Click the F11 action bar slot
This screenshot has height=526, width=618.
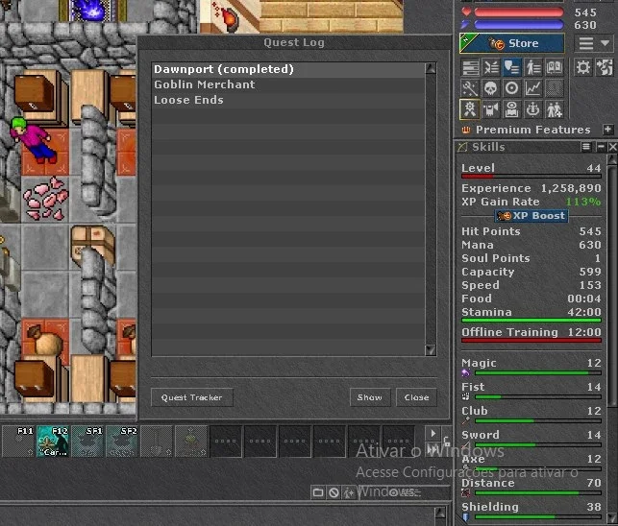(18, 442)
